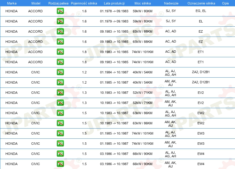Click the Lata produkcji column header

114,3
